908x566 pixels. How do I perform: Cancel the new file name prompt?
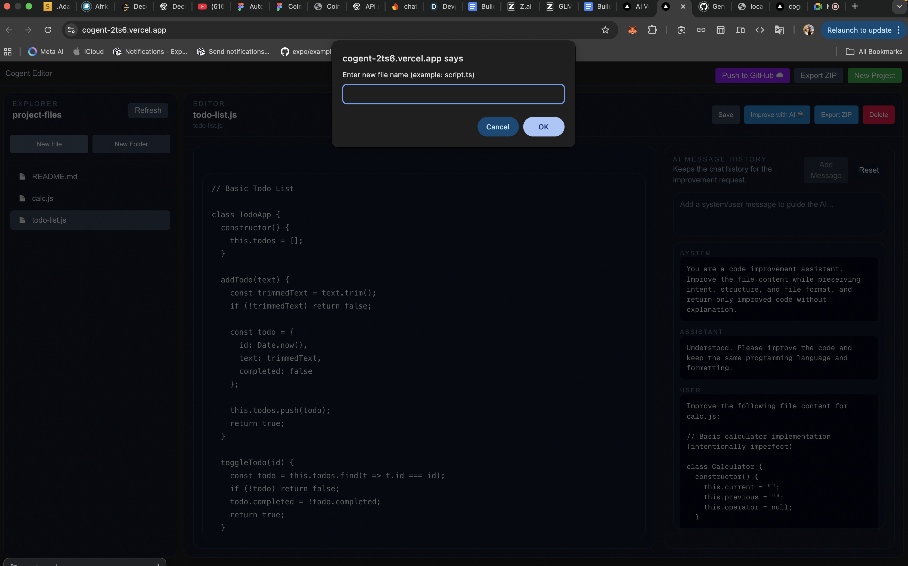(x=498, y=126)
